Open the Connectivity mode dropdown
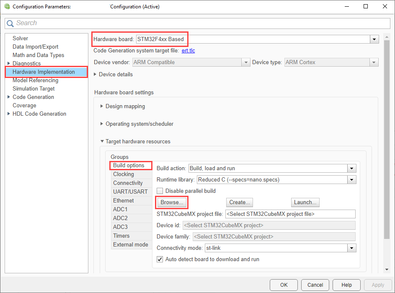This screenshot has height=293, width=395. 352,248
